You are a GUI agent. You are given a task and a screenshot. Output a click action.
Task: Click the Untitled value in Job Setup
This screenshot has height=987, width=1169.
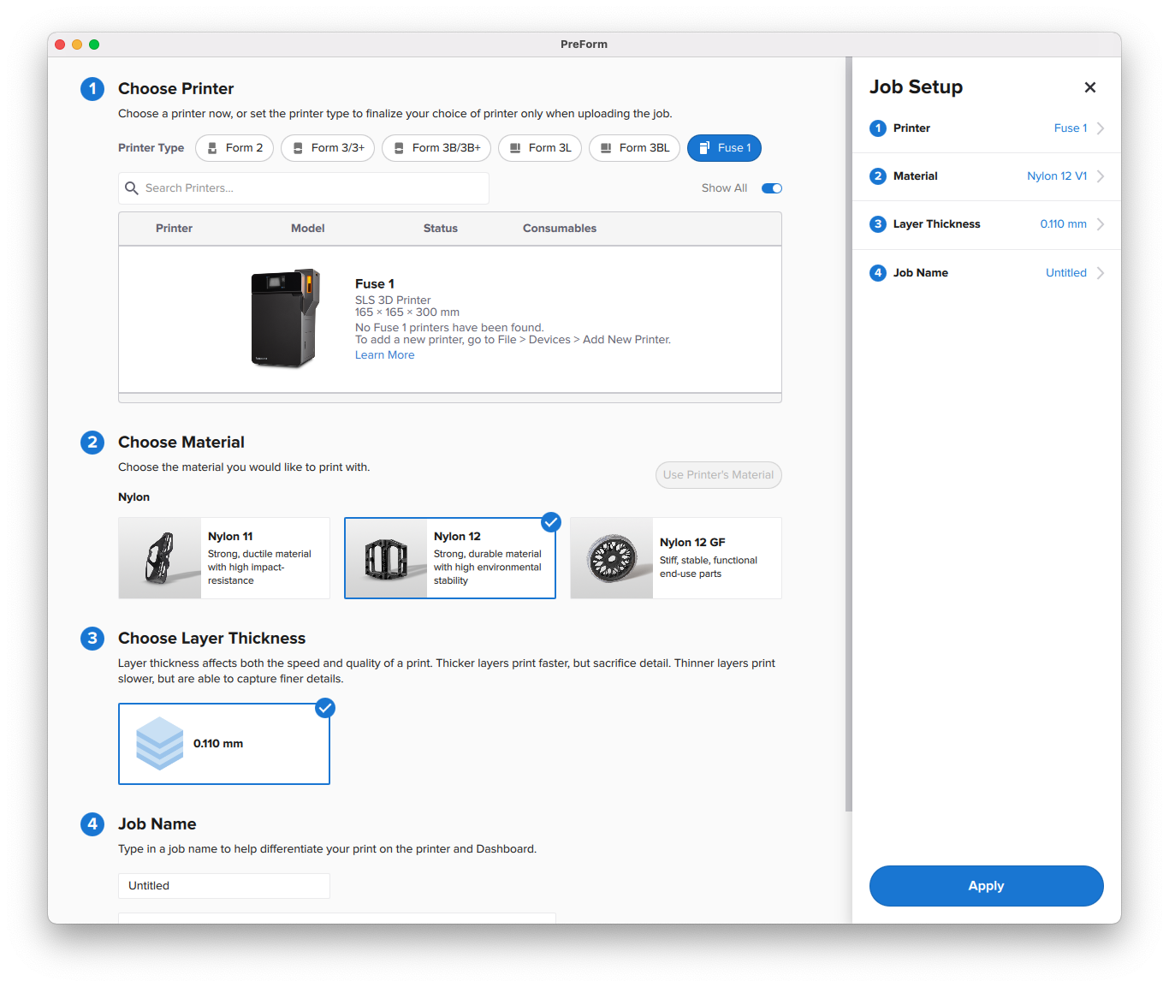point(1066,273)
